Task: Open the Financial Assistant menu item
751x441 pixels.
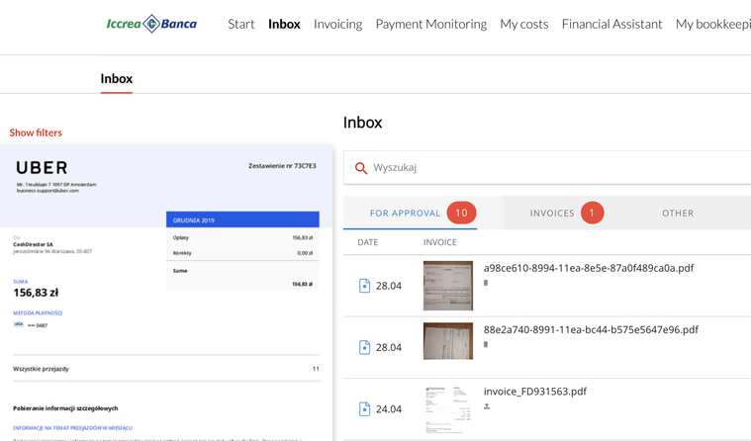Action: 611,24
